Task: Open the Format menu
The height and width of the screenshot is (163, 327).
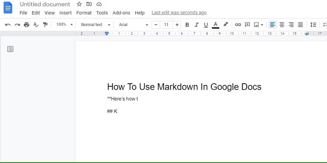Action: (84, 13)
